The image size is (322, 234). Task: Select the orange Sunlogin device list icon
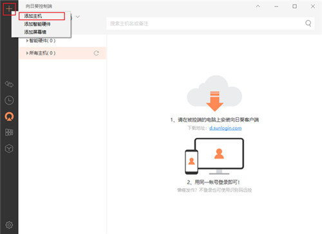tap(9, 116)
